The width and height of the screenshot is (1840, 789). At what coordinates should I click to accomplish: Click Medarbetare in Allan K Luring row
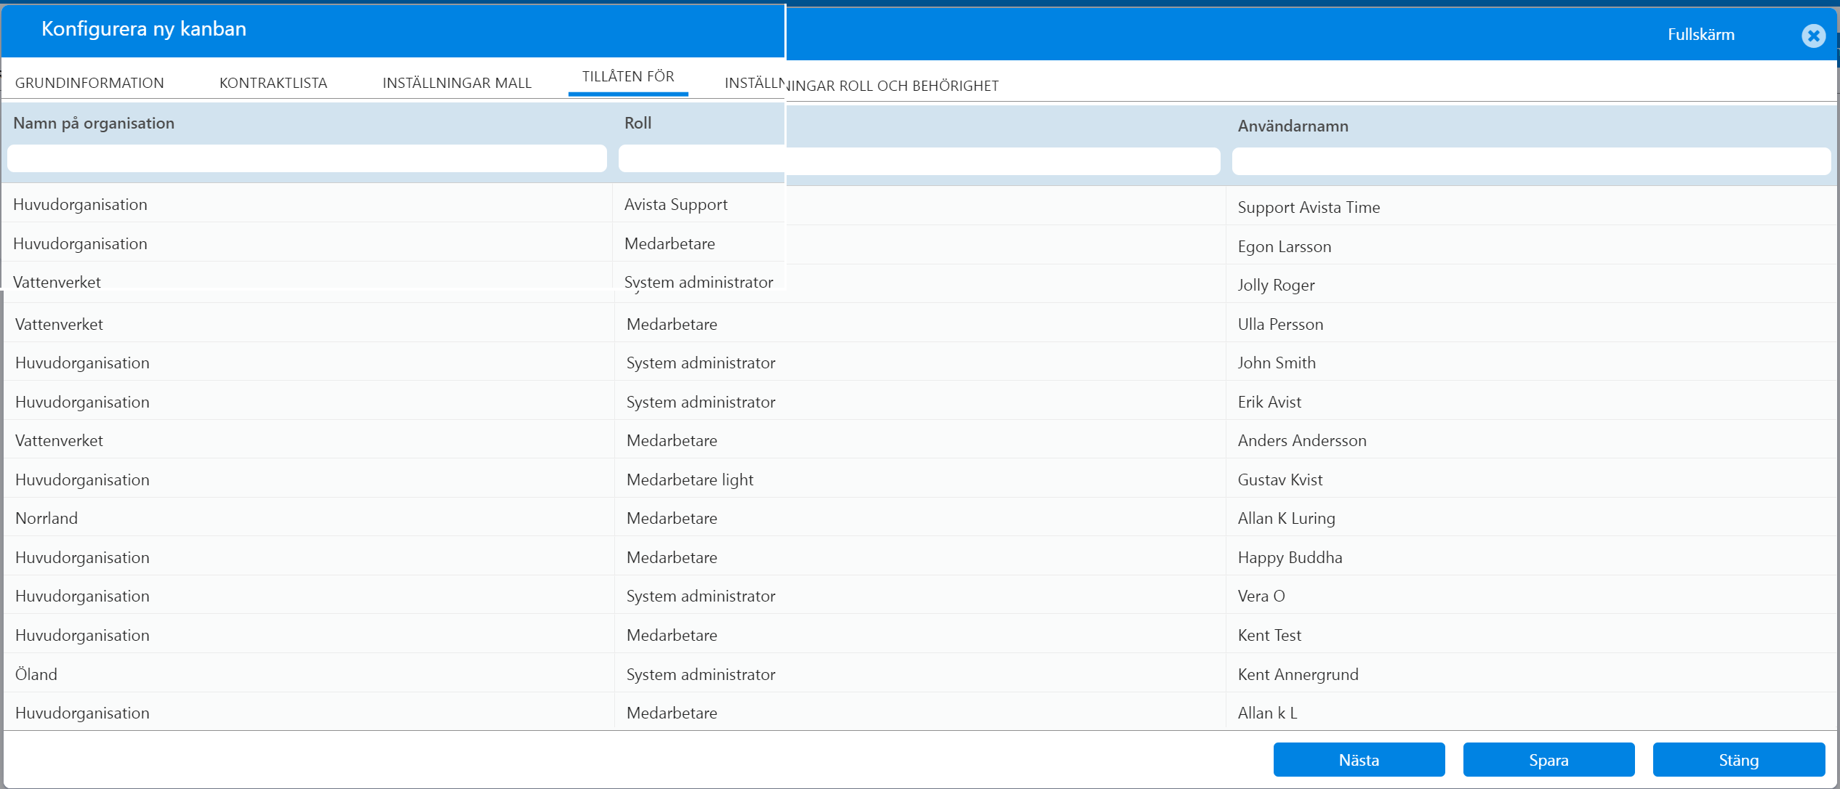click(672, 518)
